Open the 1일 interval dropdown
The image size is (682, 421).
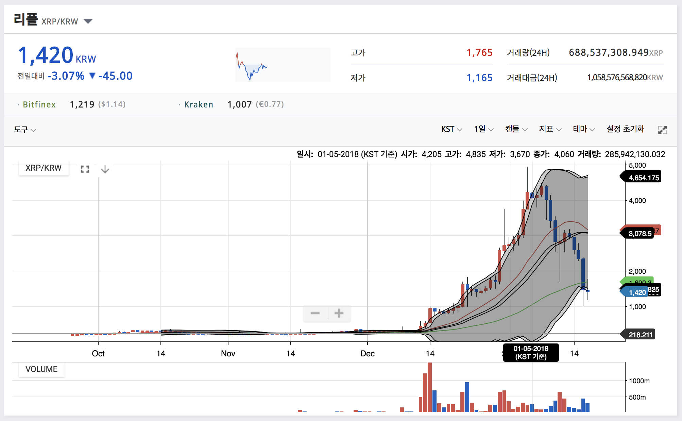[483, 129]
